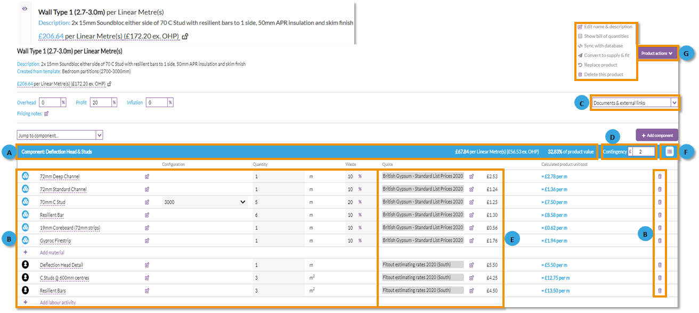Toggle the eye visibility icon for Wall Type 1
Viewport: 699px width, 313px height.
[x=25, y=9]
